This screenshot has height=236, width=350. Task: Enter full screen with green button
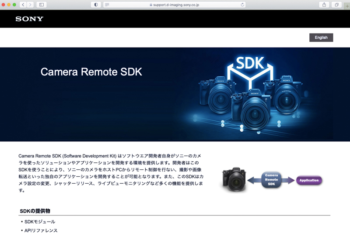pos(14,5)
